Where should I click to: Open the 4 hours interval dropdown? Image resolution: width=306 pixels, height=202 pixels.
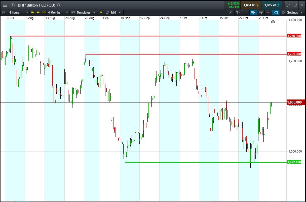point(18,12)
